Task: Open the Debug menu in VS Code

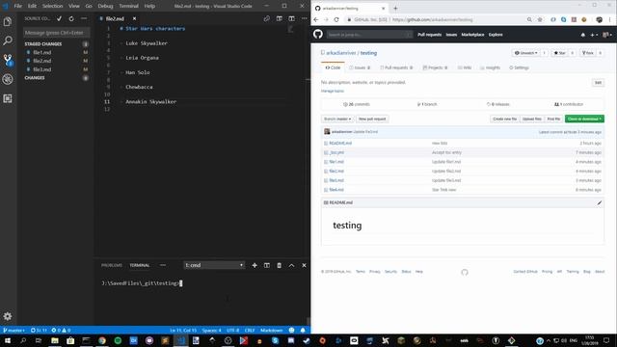Action: [105, 6]
